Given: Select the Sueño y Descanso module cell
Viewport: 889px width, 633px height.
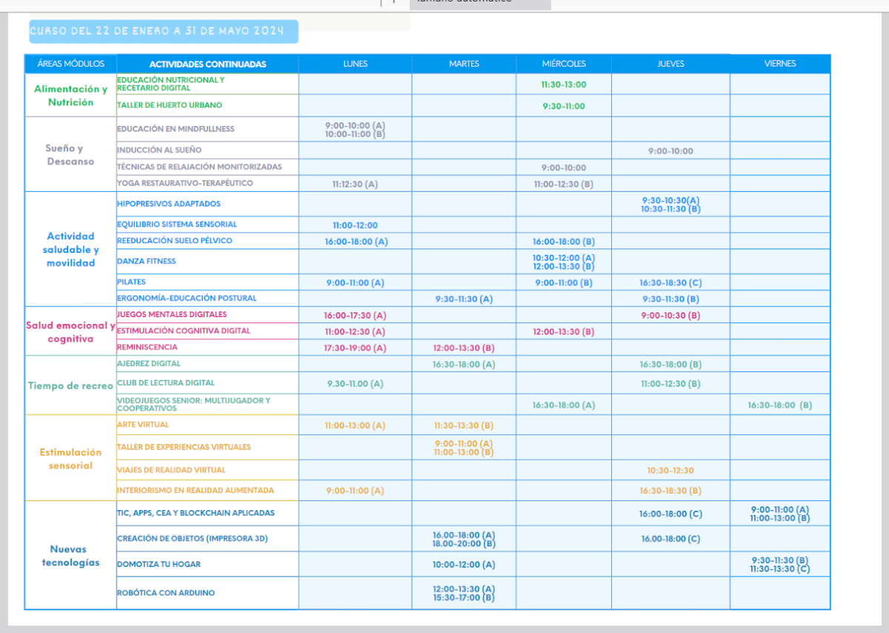Looking at the screenshot, I should pyautogui.click(x=70, y=155).
